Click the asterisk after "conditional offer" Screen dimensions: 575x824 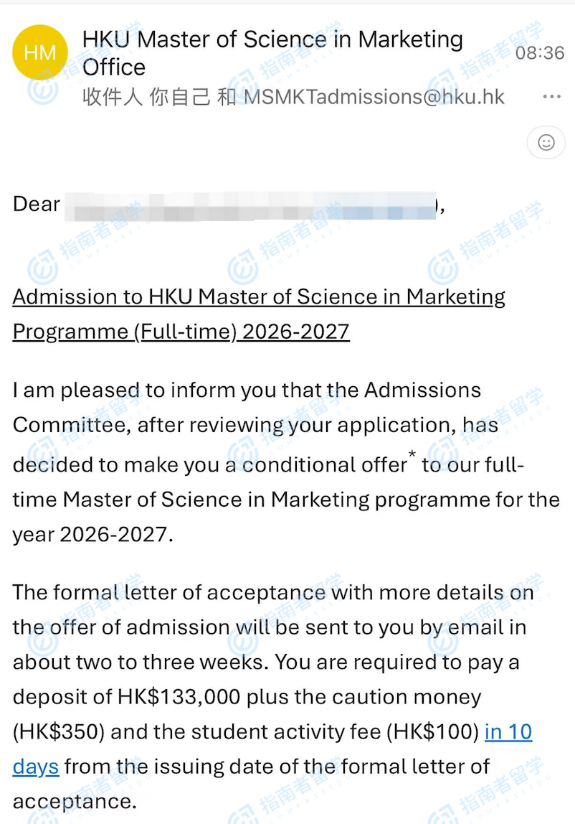(x=412, y=457)
